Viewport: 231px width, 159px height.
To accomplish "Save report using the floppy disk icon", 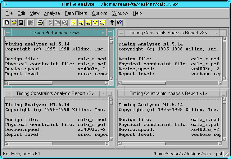I will pos(21,23).
